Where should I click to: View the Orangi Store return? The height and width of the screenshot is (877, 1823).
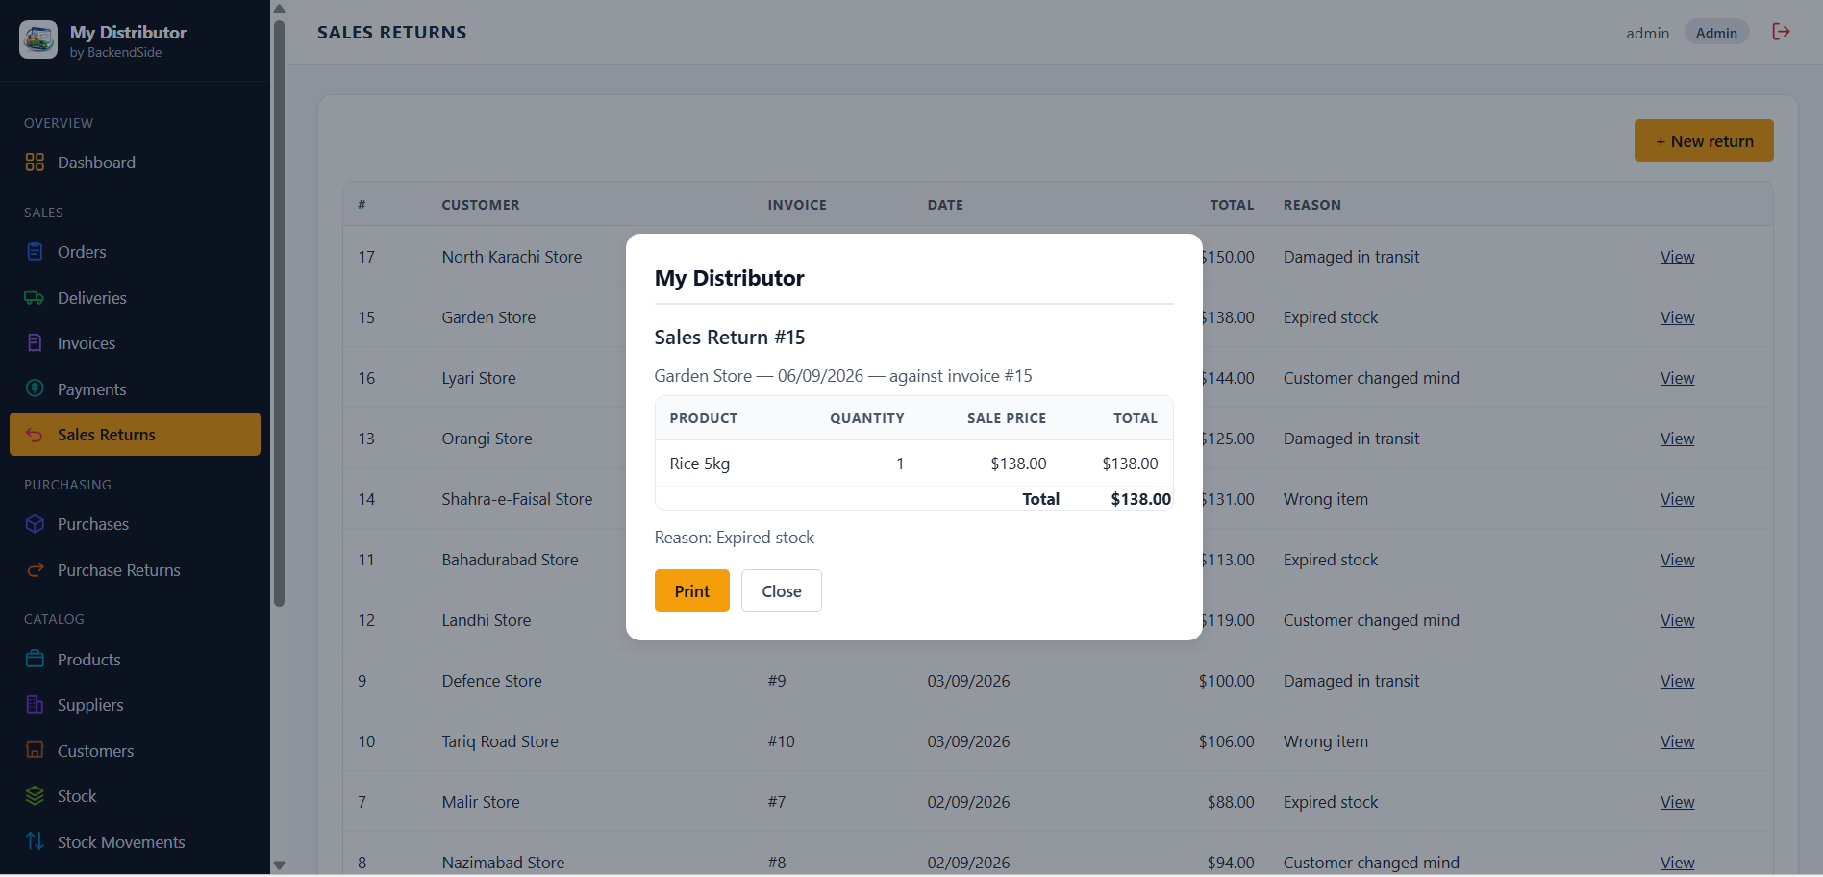[x=1677, y=438]
